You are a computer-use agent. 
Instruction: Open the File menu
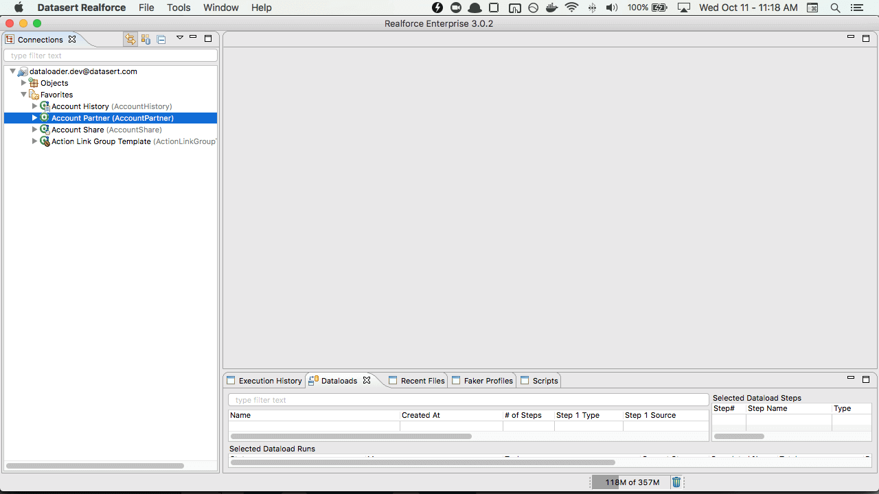[x=146, y=8]
